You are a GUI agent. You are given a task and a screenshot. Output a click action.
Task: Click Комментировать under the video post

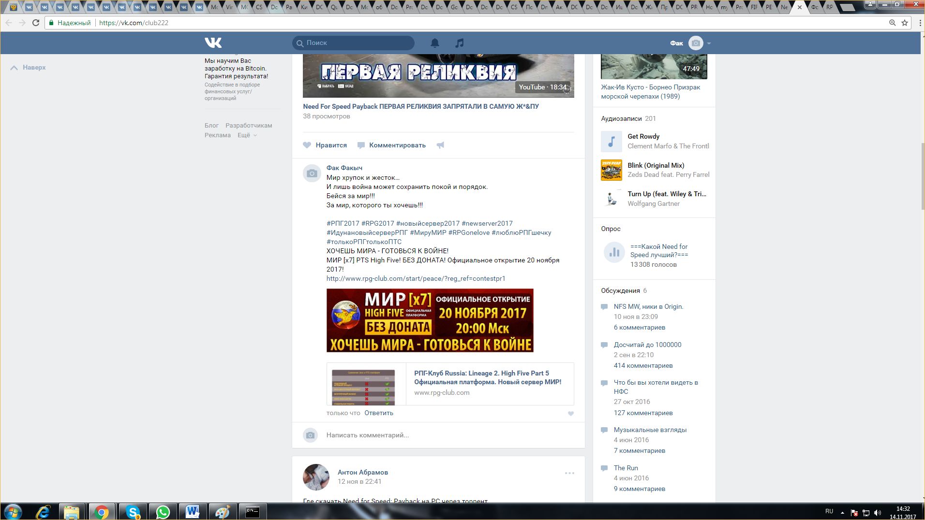[x=397, y=145]
